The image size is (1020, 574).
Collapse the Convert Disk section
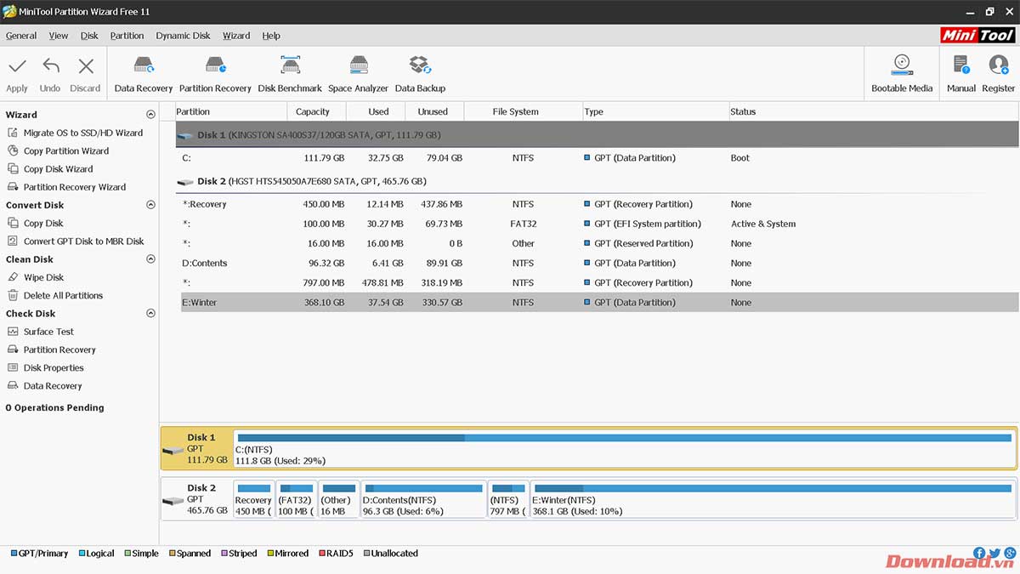150,205
